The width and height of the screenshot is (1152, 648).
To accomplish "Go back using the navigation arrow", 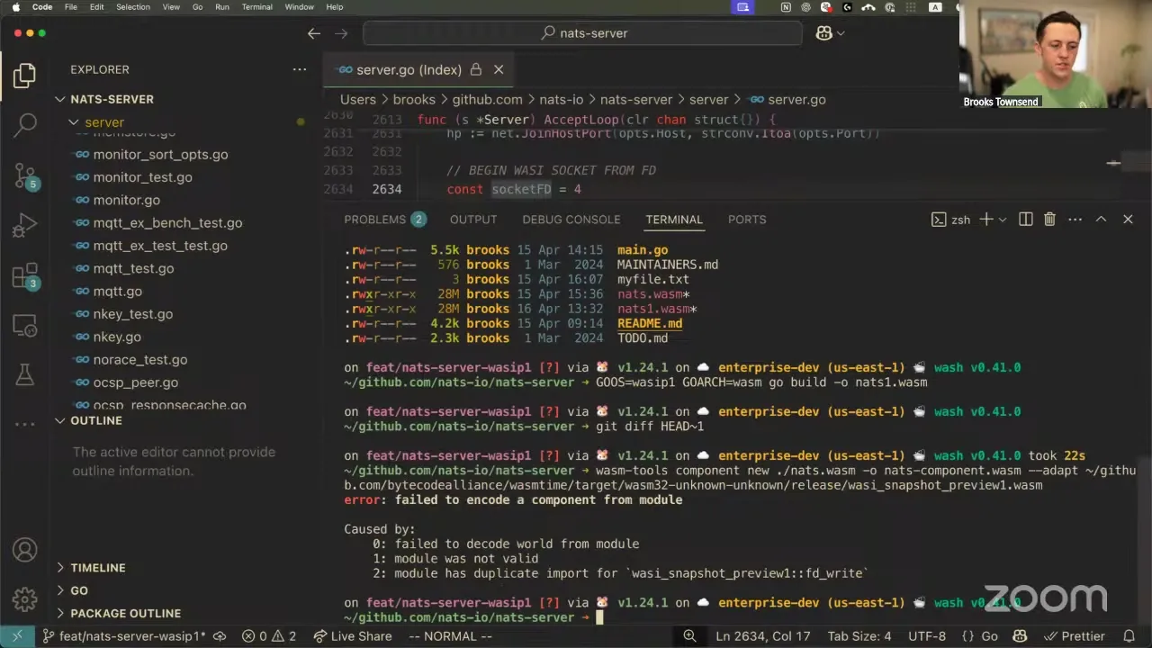I will (314, 33).
